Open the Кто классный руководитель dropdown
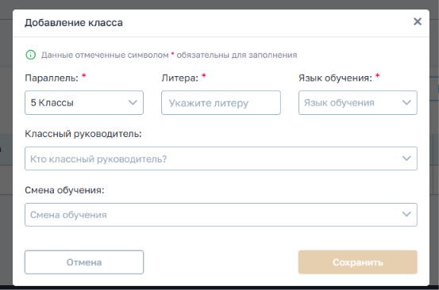439x290 pixels. (x=221, y=158)
